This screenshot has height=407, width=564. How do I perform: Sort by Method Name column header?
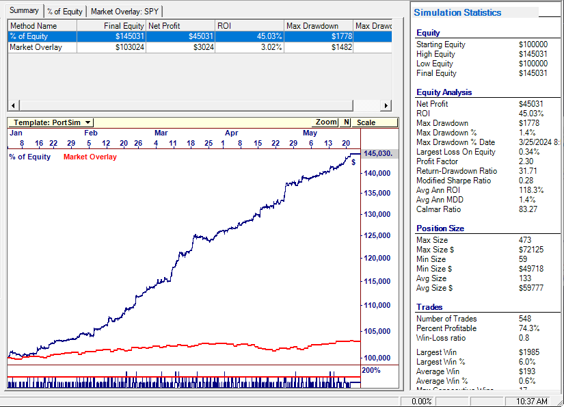(x=42, y=26)
